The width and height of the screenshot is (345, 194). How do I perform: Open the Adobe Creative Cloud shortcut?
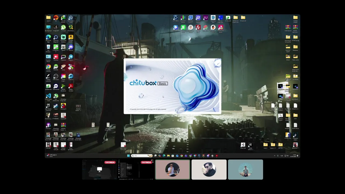[x=63, y=78]
